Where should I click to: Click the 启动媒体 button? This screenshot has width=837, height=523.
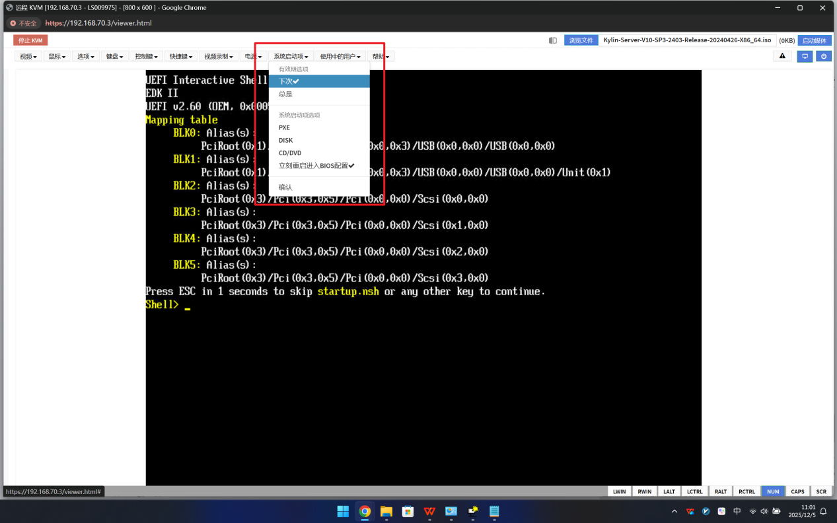tap(815, 40)
